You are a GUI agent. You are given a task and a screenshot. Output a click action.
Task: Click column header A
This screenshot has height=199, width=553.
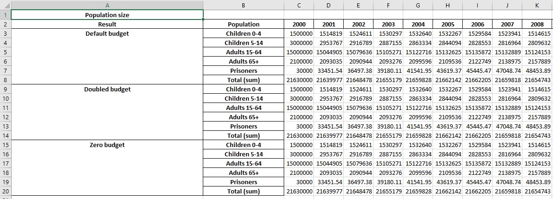(107, 5)
